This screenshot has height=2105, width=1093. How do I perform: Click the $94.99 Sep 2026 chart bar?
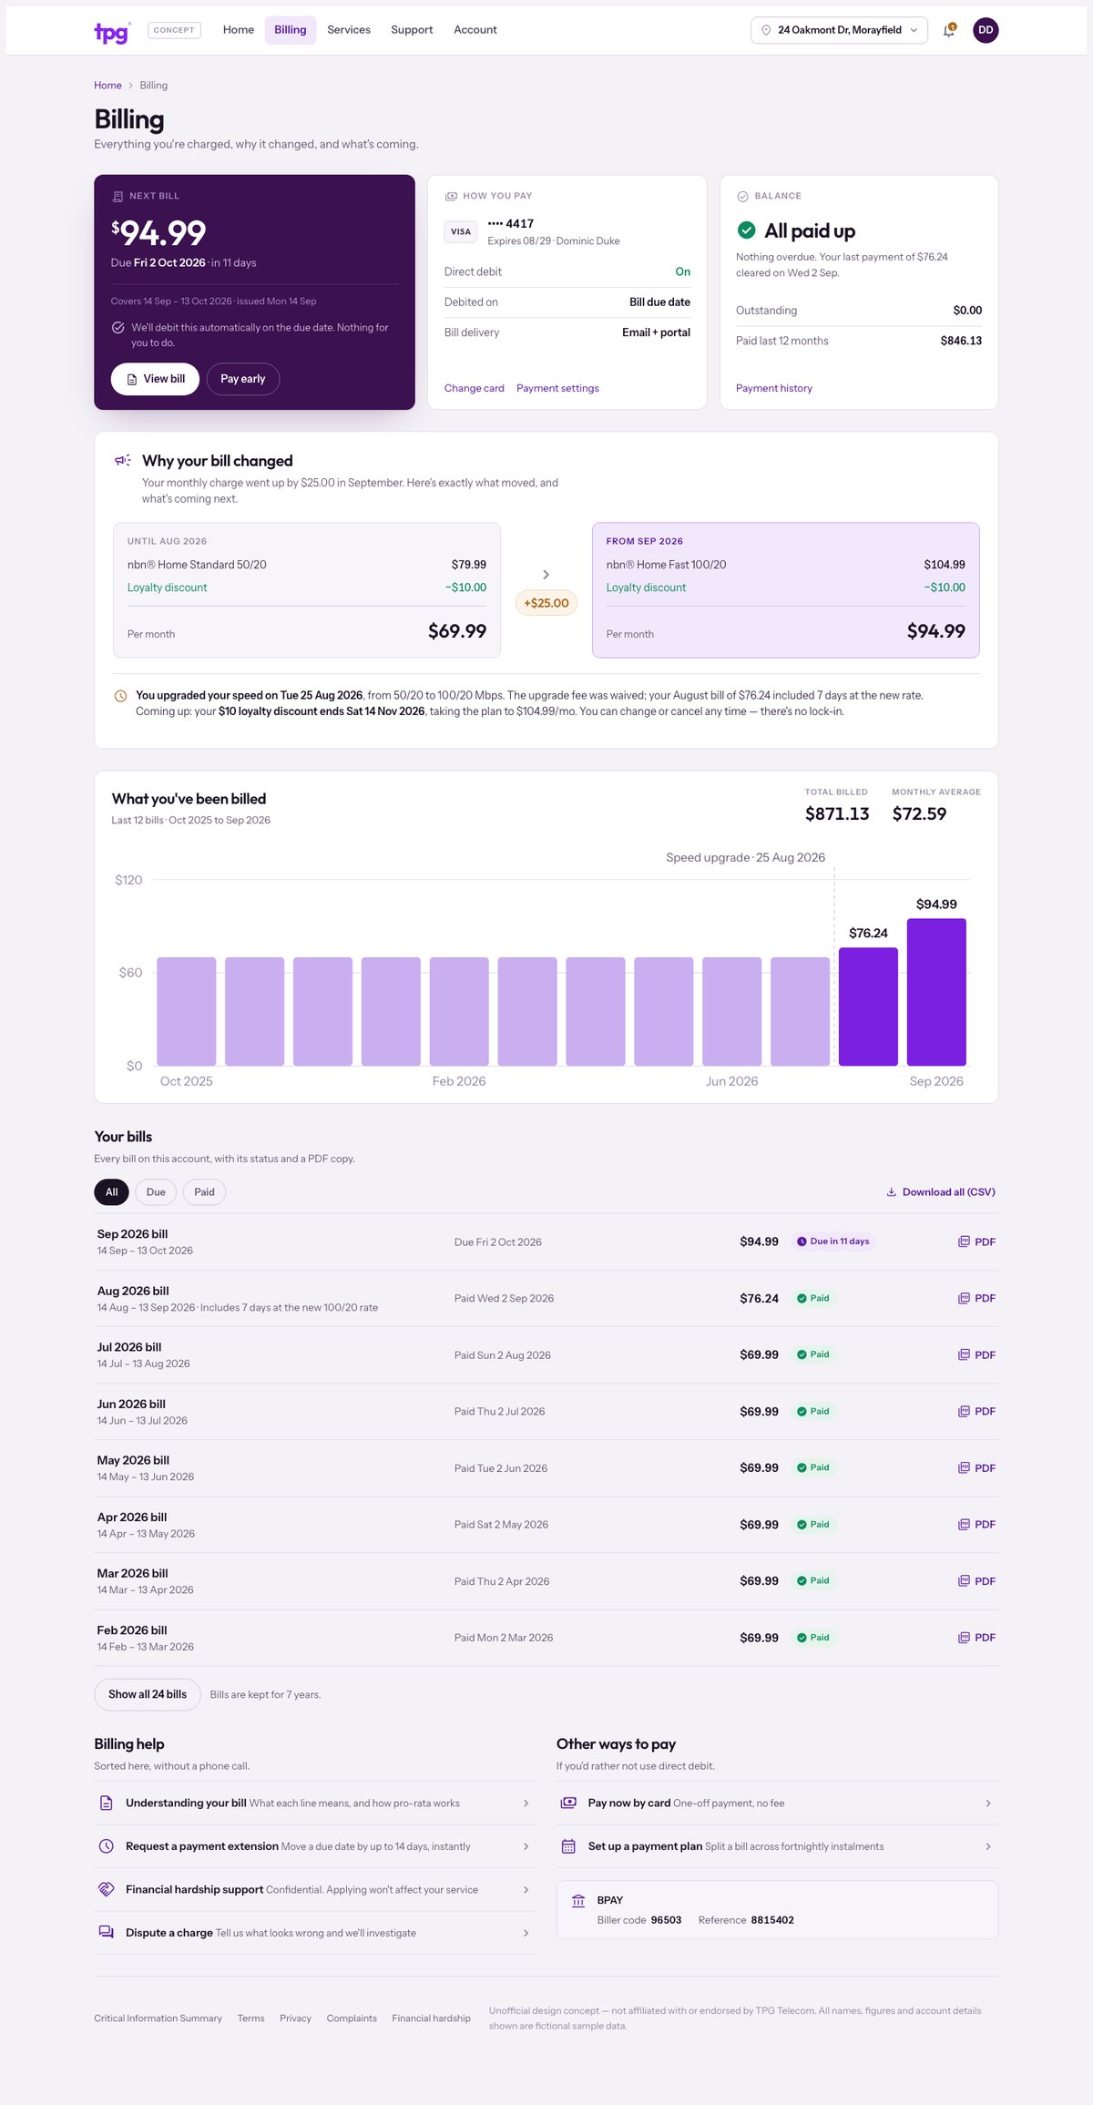(x=936, y=992)
